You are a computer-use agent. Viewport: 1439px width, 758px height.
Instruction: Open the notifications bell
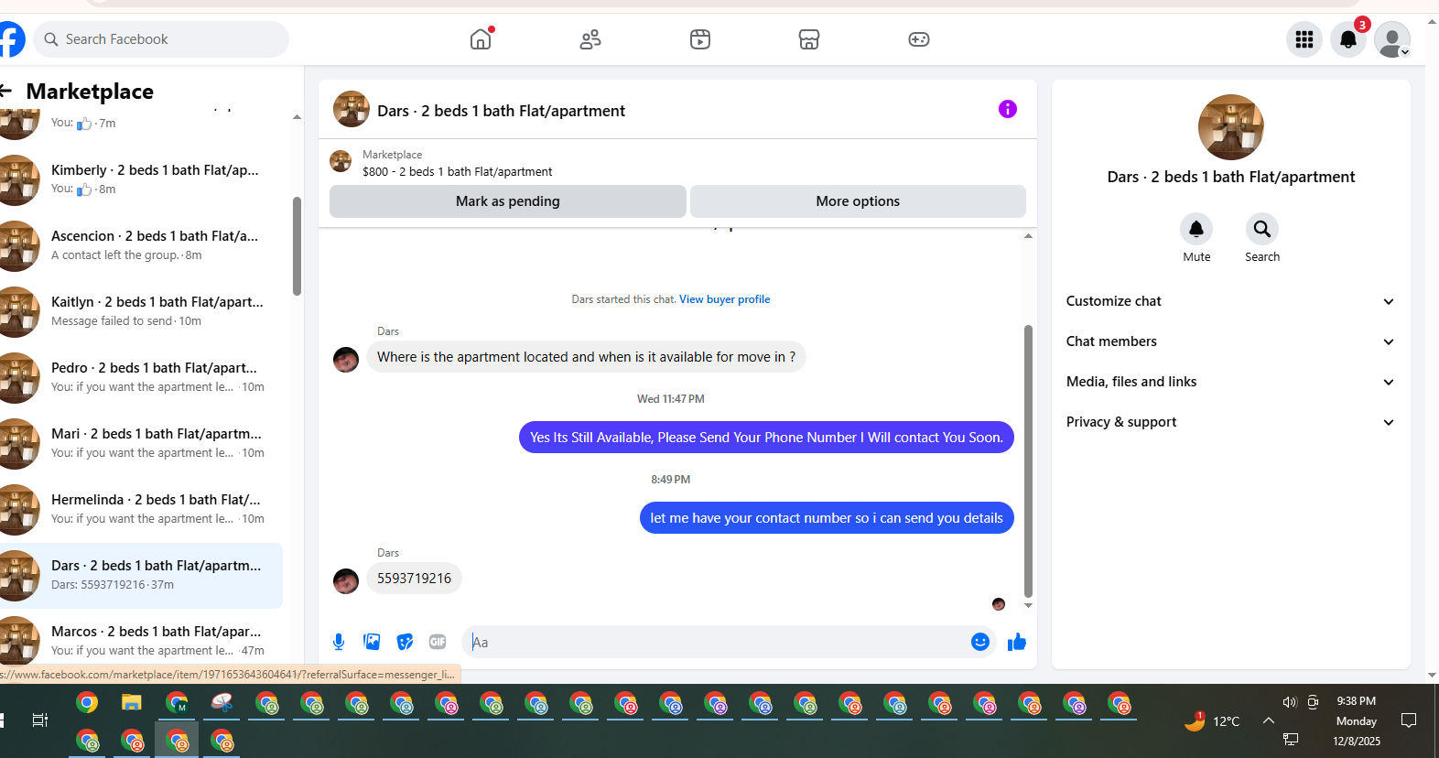1348,39
